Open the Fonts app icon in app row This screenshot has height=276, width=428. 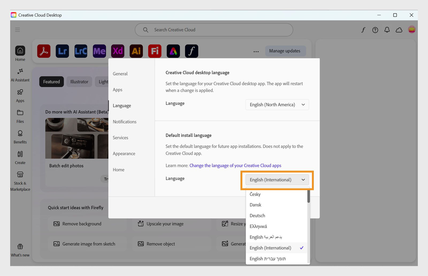click(x=192, y=51)
